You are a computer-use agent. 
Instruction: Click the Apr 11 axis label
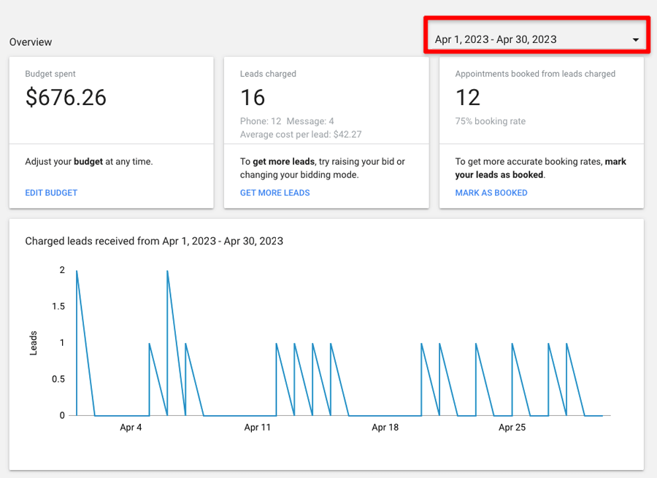pos(257,428)
